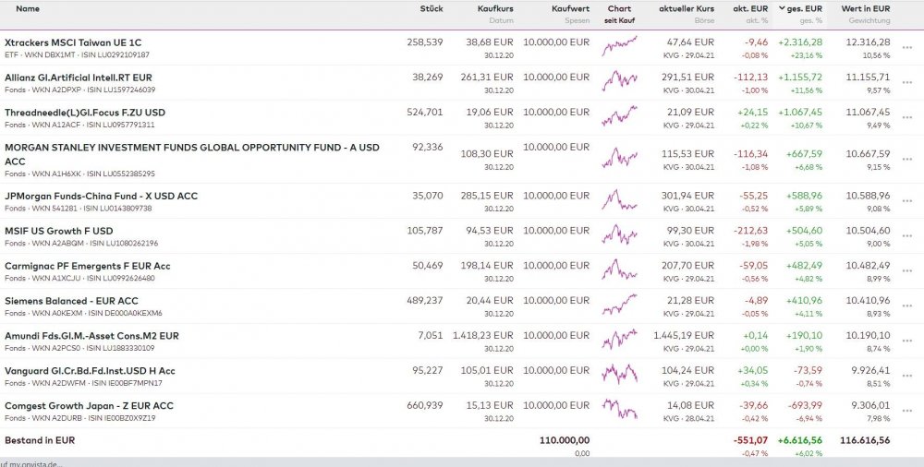Open Amundi Fds.Gl.M.-Asset Cons.M2 EUR fund
This screenshot has width=924, height=467.
91,336
